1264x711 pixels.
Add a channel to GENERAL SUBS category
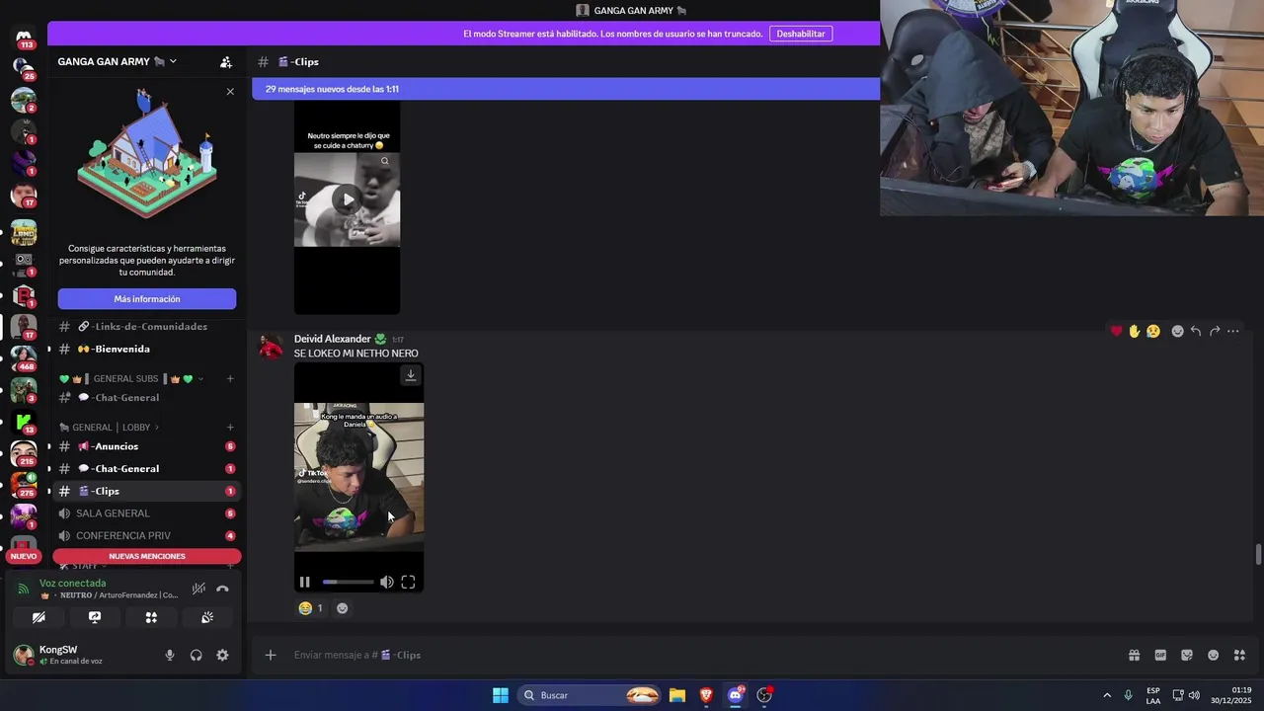pyautogui.click(x=230, y=378)
